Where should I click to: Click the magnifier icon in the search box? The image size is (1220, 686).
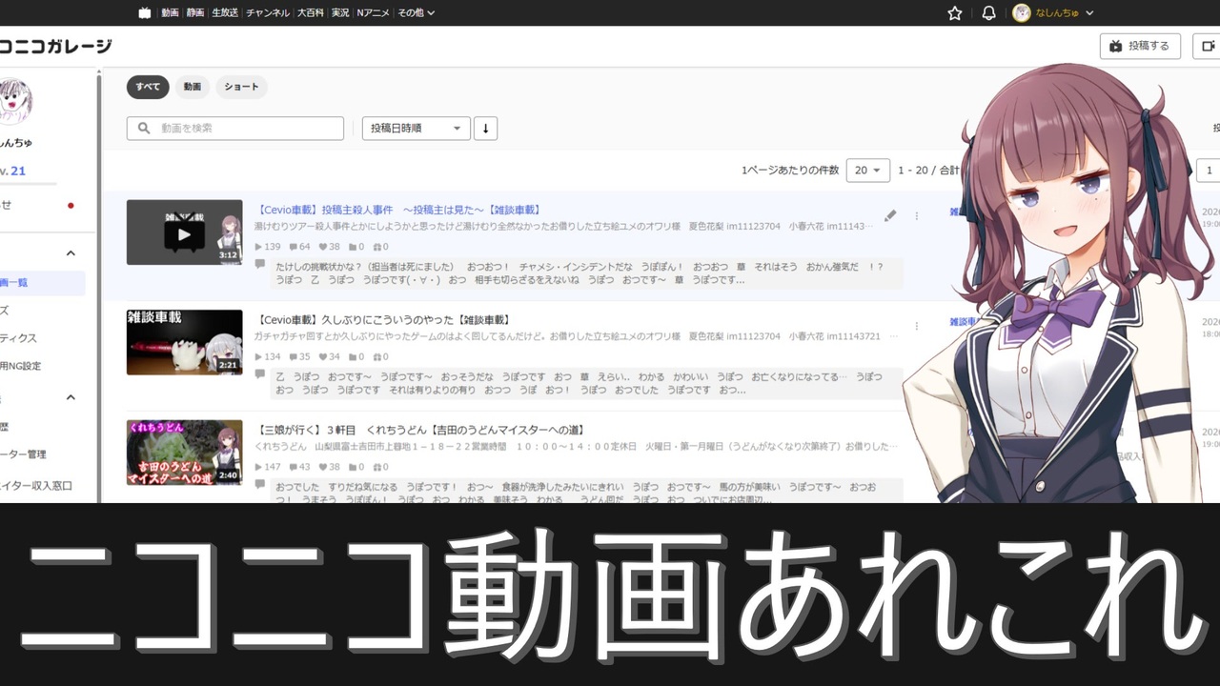point(145,128)
